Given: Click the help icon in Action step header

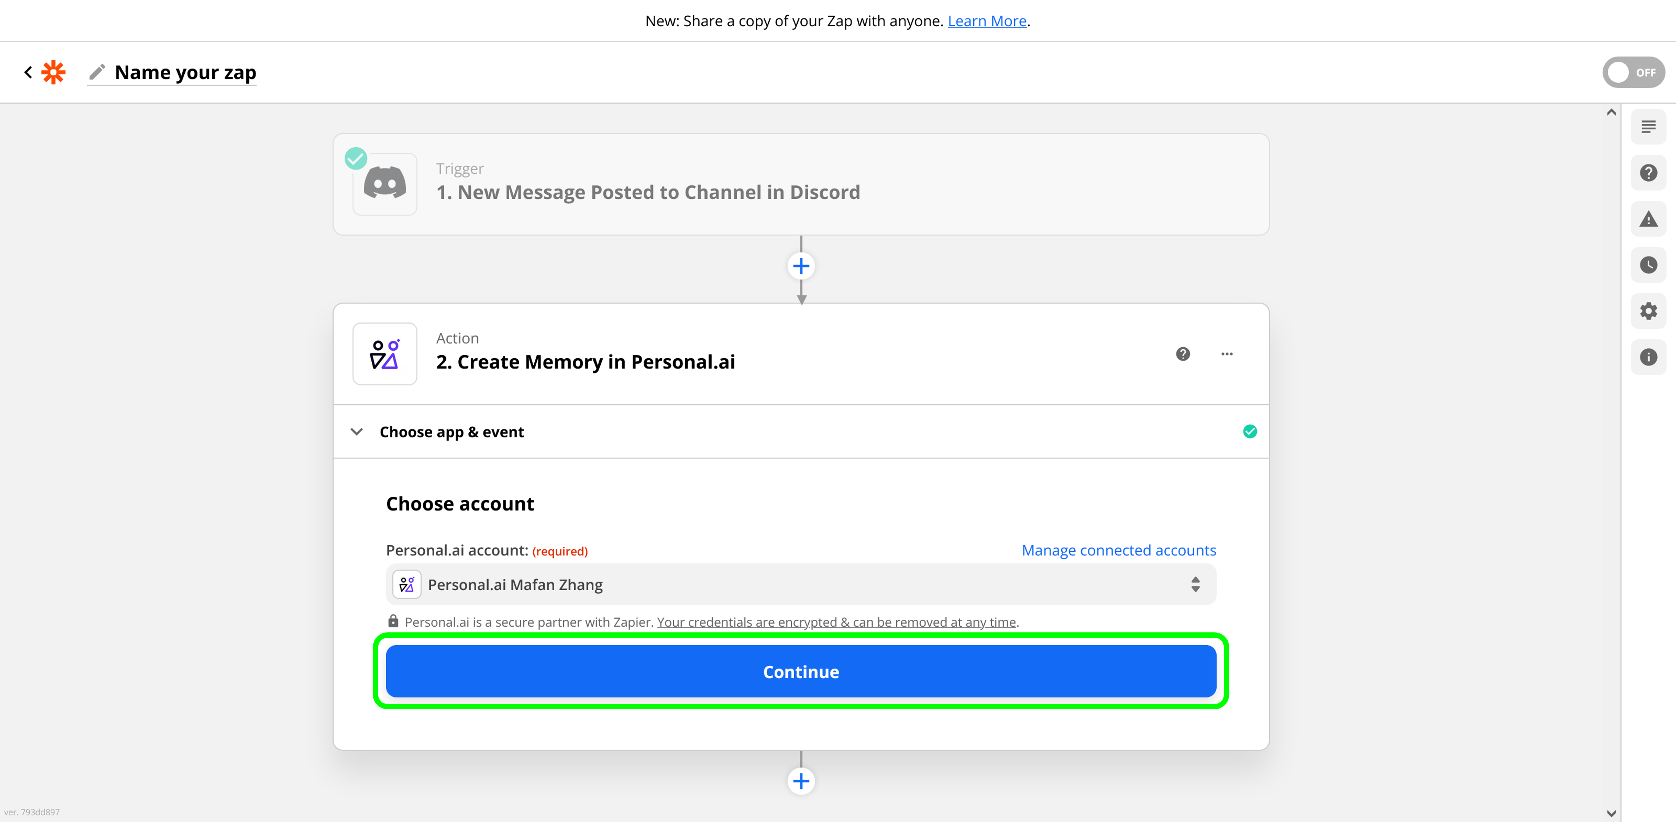Looking at the screenshot, I should click(1183, 354).
